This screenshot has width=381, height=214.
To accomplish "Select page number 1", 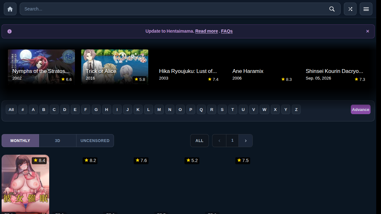I will (232, 140).
